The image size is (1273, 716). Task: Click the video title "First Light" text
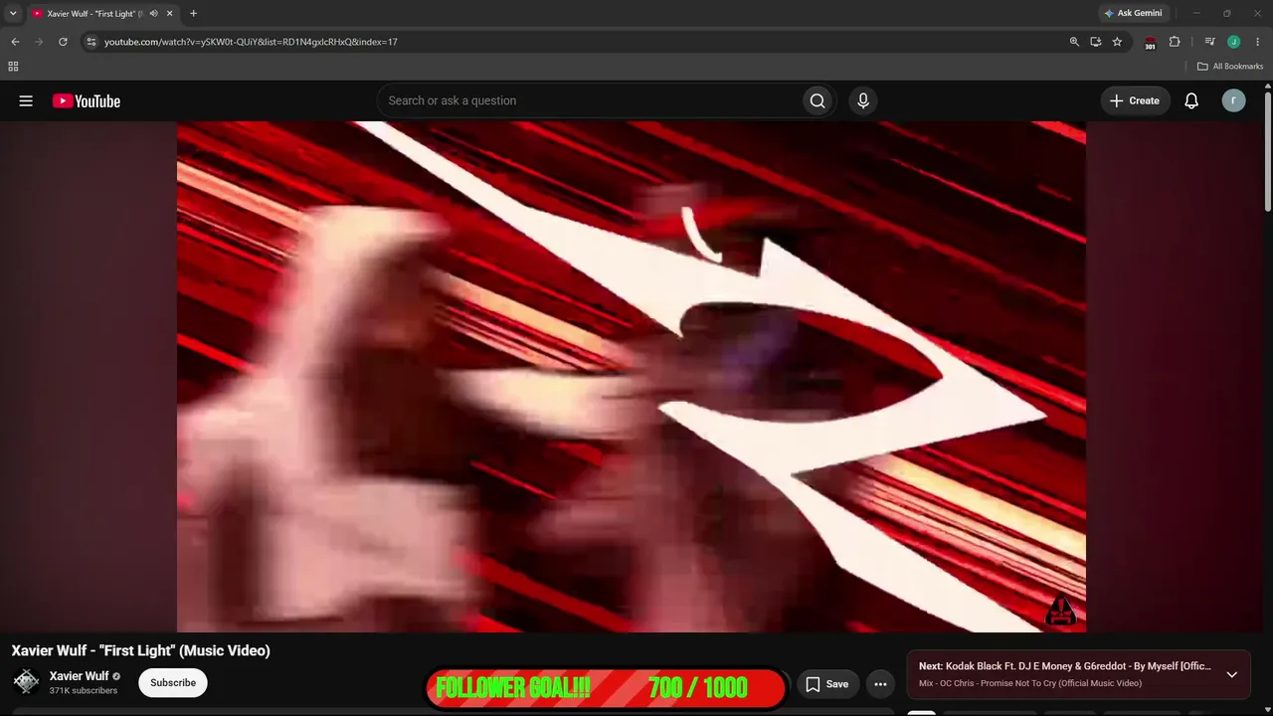pyautogui.click(x=140, y=650)
